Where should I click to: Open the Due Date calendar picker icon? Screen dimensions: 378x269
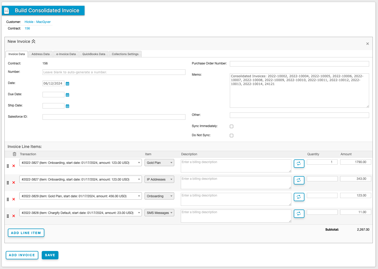67,95
